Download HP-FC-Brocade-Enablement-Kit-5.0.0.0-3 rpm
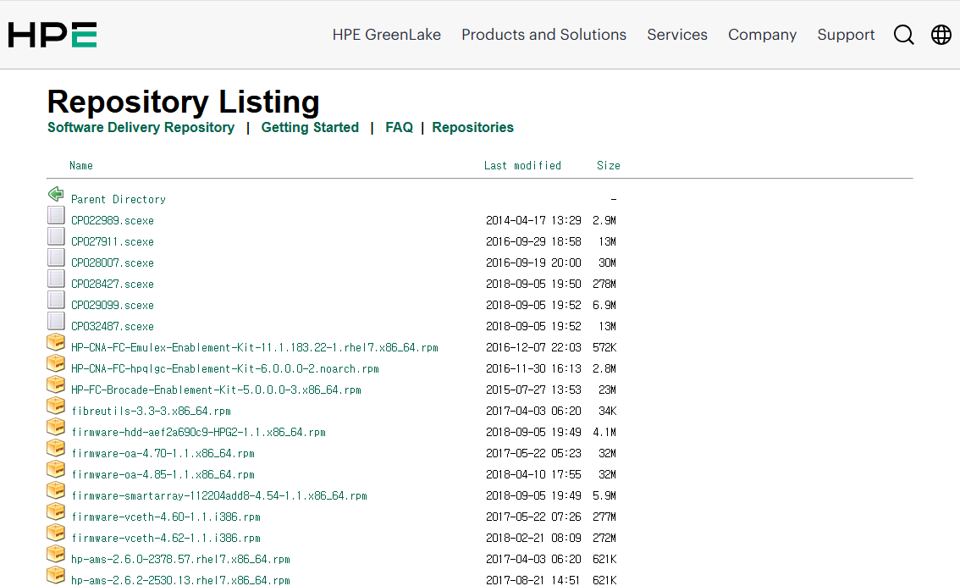The image size is (960, 586). point(216,390)
